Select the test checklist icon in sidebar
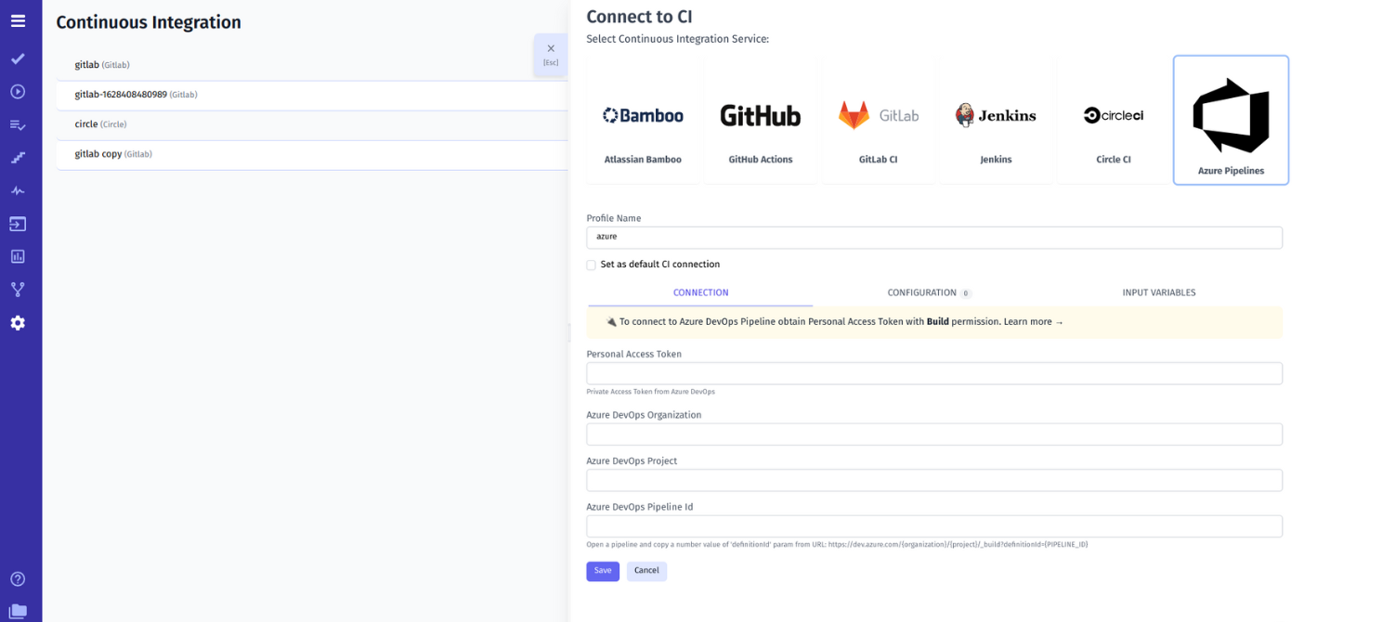Screen dimensions: 1382x622 tap(19, 124)
